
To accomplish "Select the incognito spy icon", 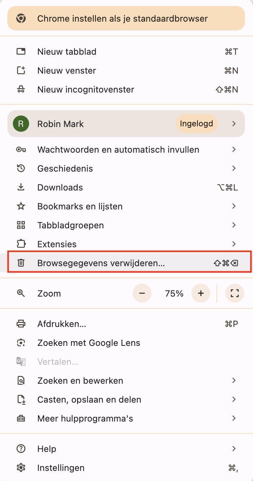I will [21, 89].
